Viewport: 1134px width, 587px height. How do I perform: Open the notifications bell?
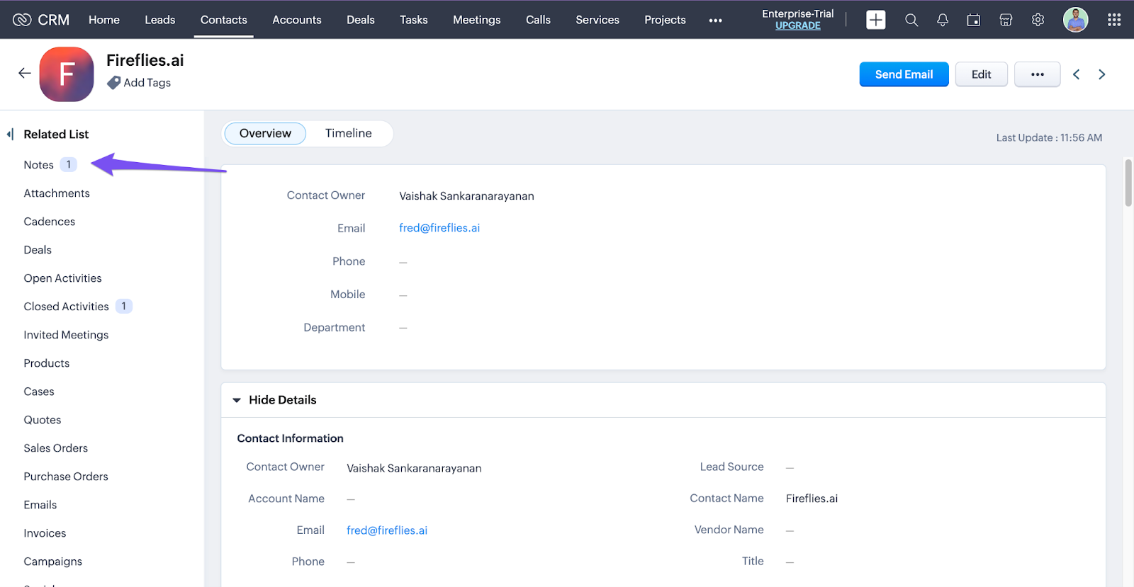pyautogui.click(x=942, y=20)
